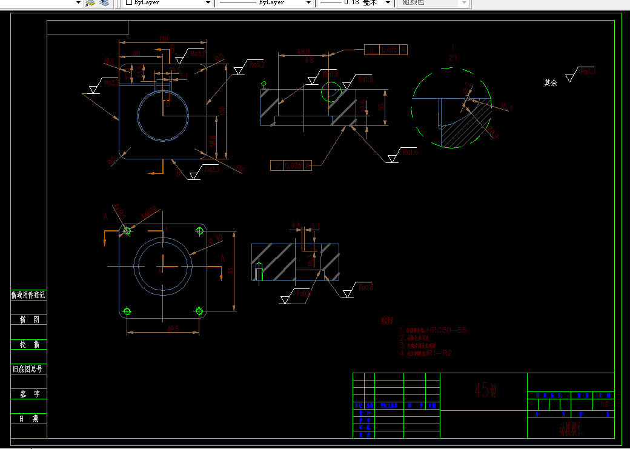The width and height of the screenshot is (630, 449).
Task: Select the 旧底图总号 sidebar label
Action: 27,369
